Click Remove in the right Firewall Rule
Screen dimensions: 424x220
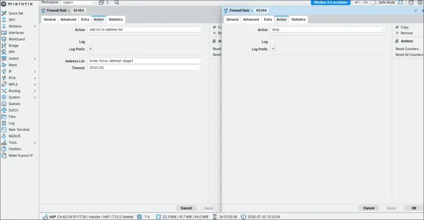pos(404,33)
